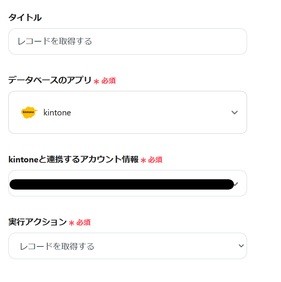Click the 実行アクション dropdown arrow
The width and height of the screenshot is (281, 282).
pyautogui.click(x=241, y=246)
